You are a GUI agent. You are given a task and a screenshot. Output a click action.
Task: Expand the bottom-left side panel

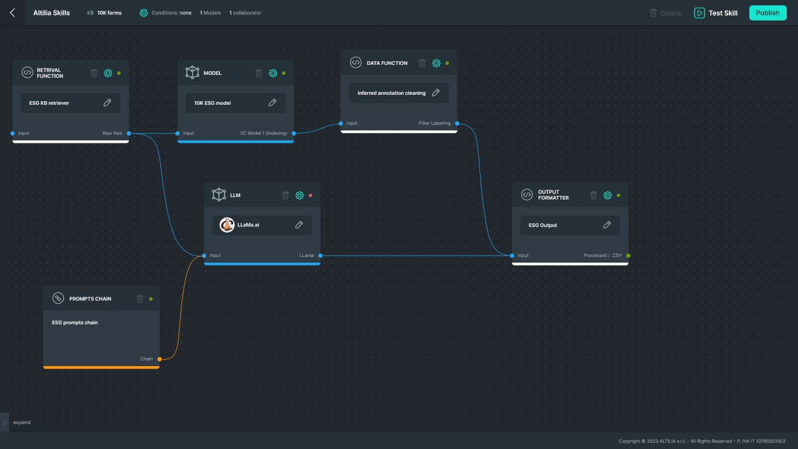[x=5, y=422]
